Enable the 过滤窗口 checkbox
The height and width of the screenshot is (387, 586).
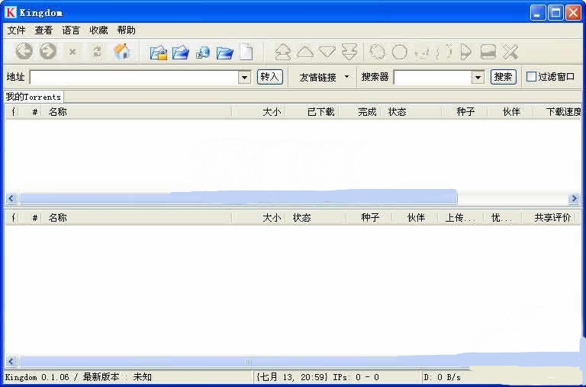[x=531, y=76]
